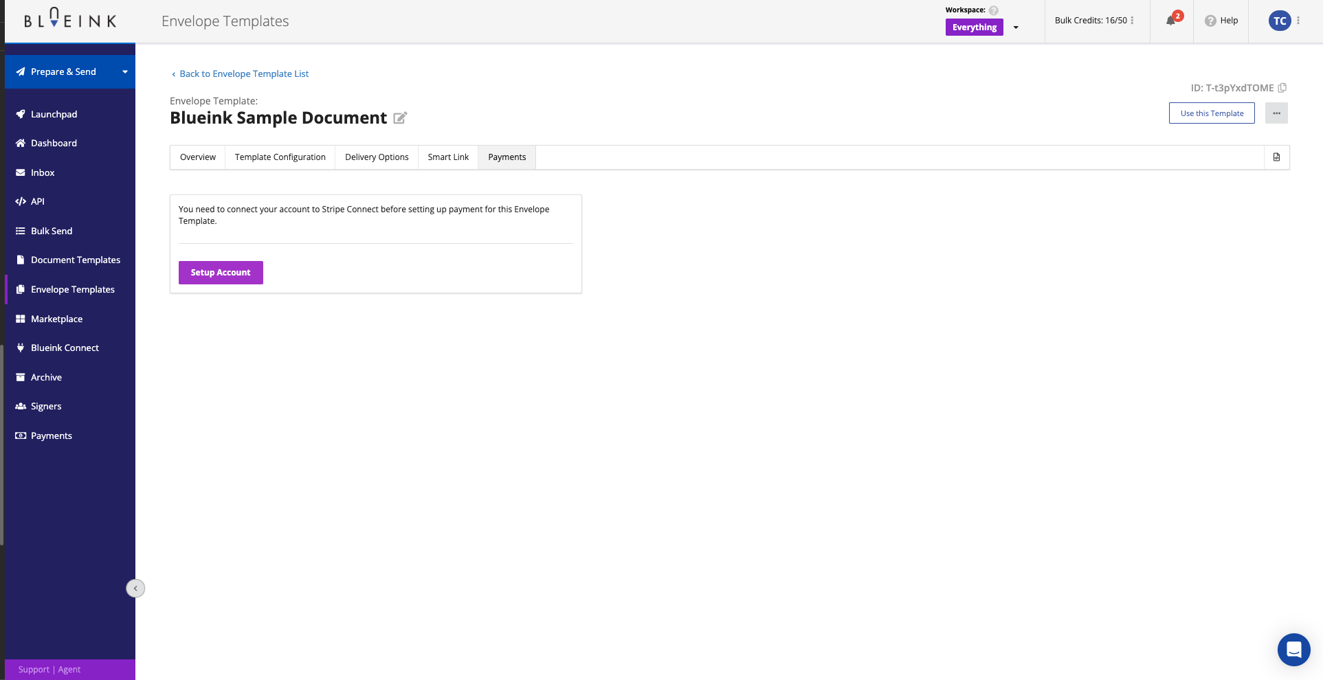Screen dimensions: 1323x680
Task: Open the API code icon
Action: pos(21,201)
